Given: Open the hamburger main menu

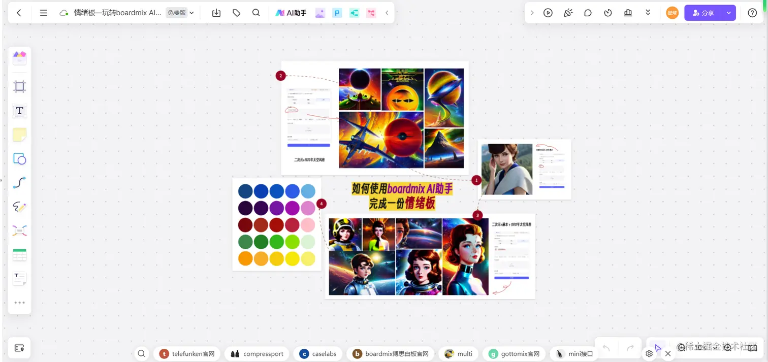Looking at the screenshot, I should coord(44,13).
